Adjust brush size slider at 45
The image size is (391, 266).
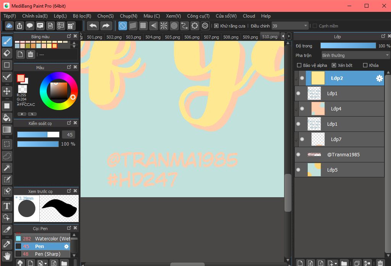click(x=38, y=135)
